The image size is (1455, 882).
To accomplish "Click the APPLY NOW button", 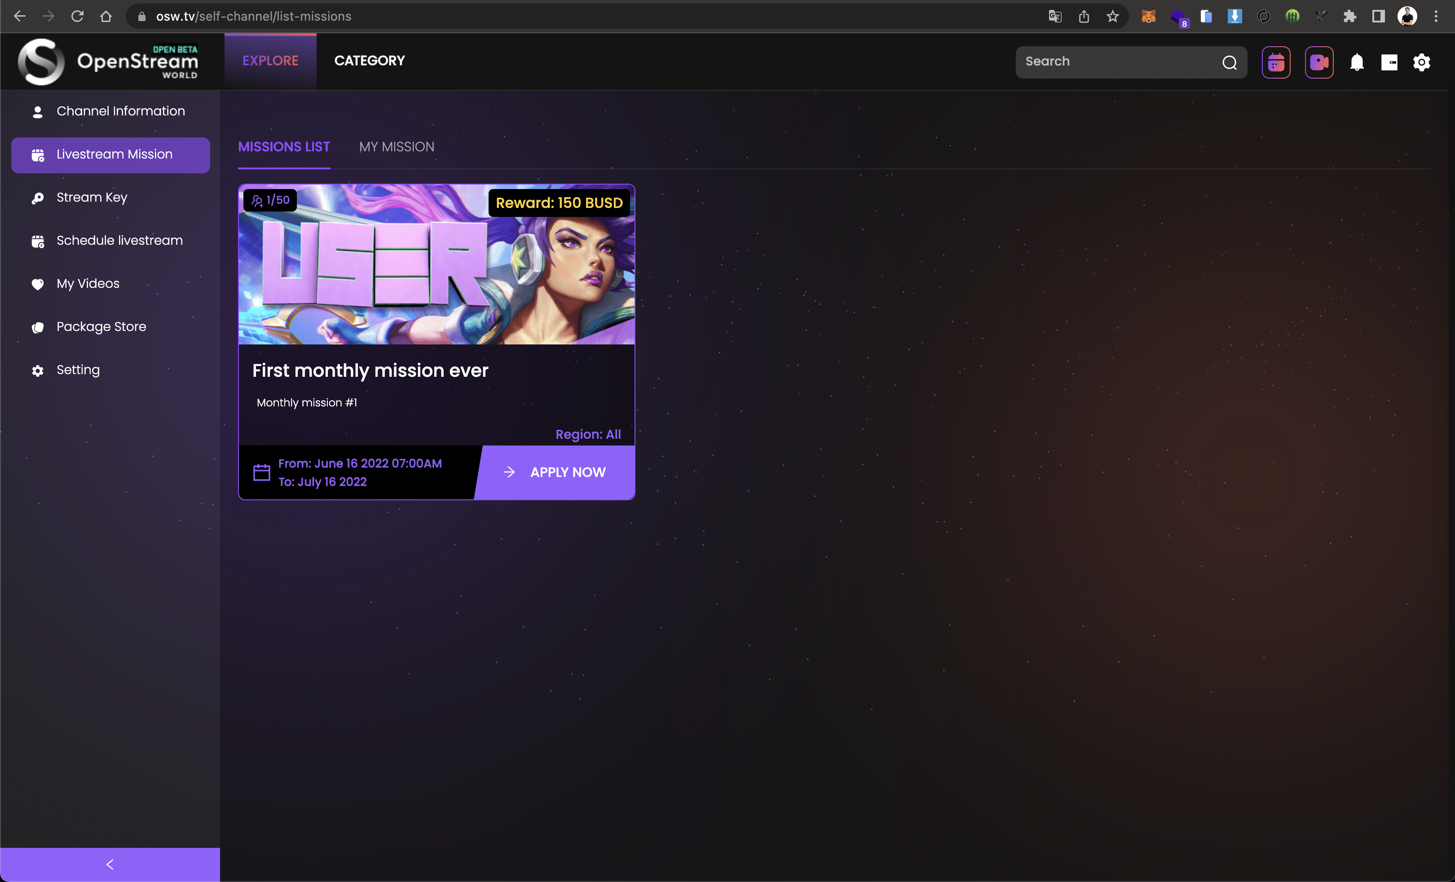I will 555,472.
